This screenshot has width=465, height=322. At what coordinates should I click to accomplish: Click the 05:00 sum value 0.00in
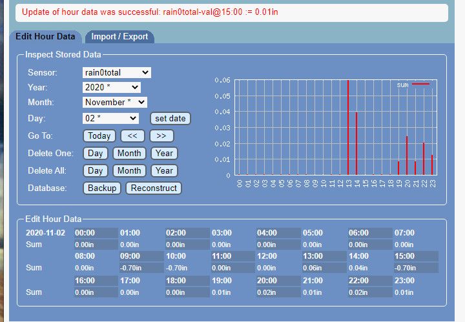tap(313, 245)
